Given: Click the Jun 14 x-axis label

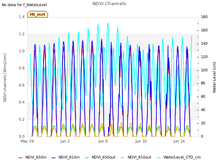Looking at the screenshot, I should tap(179, 141).
